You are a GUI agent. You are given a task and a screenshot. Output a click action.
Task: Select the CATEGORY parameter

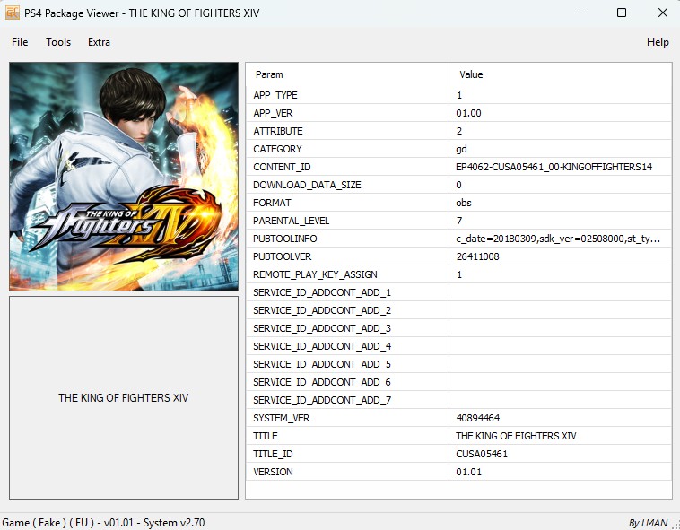tap(277, 149)
